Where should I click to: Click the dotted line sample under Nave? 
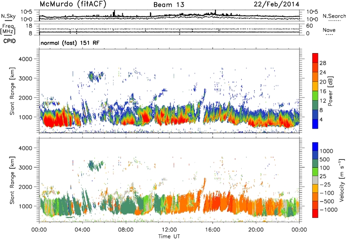point(329,35)
